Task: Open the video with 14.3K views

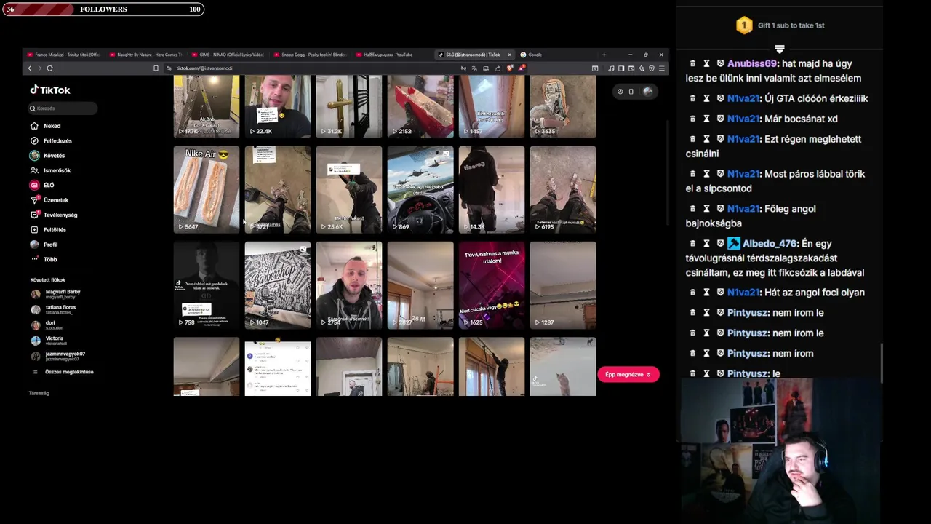Action: tap(492, 189)
